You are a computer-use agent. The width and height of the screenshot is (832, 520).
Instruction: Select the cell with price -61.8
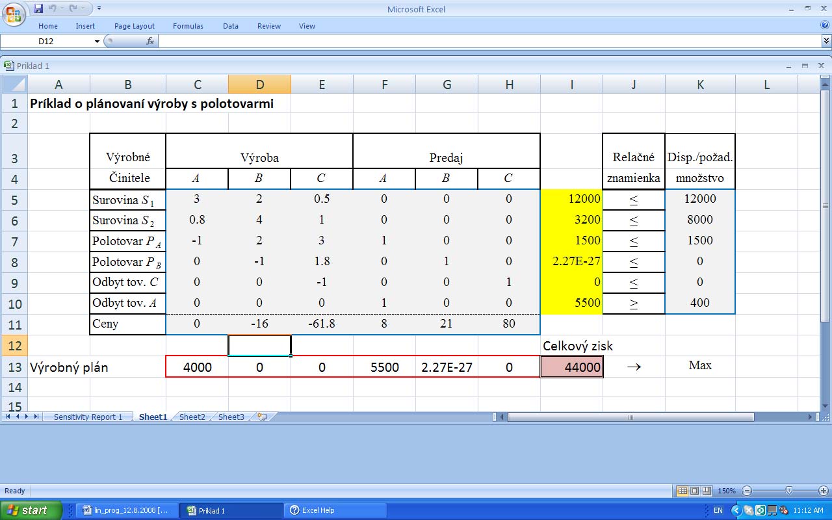tap(322, 323)
